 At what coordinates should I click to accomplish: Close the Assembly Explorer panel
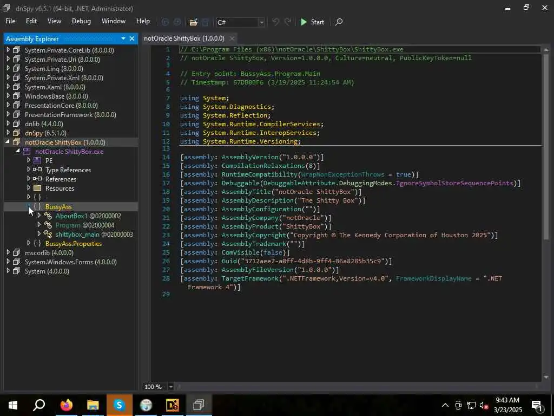(132, 38)
